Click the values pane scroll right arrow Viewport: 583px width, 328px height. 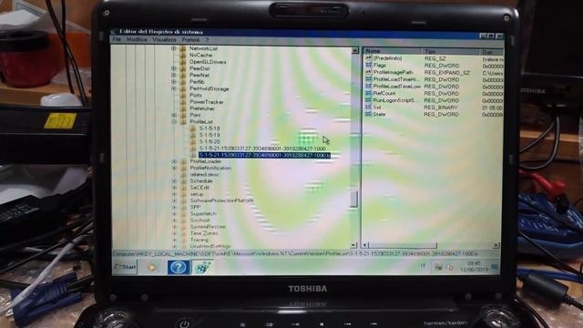496,245
